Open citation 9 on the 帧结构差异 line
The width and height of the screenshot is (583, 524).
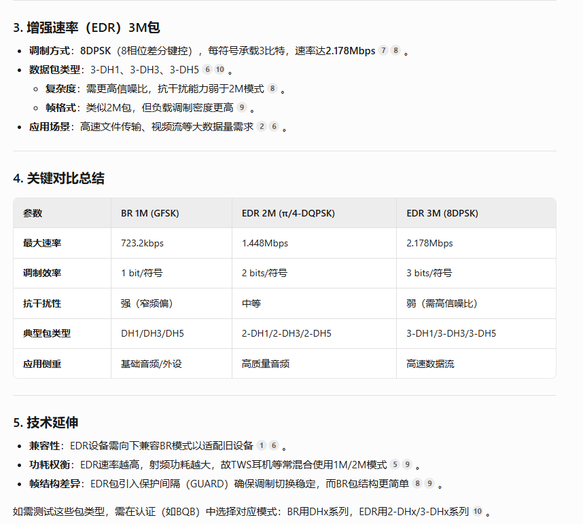tap(429, 483)
